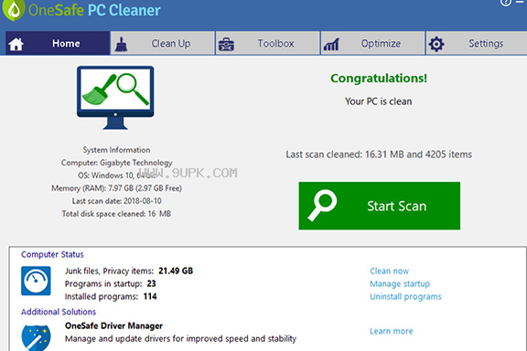527x351 pixels.
Task: Click the magnifier icon in Start Scan
Action: pyautogui.click(x=322, y=206)
